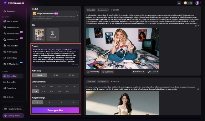Screen dimensions: 205x121
Task: Open Motion Control tool
Action: pyautogui.click(x=12, y=33)
